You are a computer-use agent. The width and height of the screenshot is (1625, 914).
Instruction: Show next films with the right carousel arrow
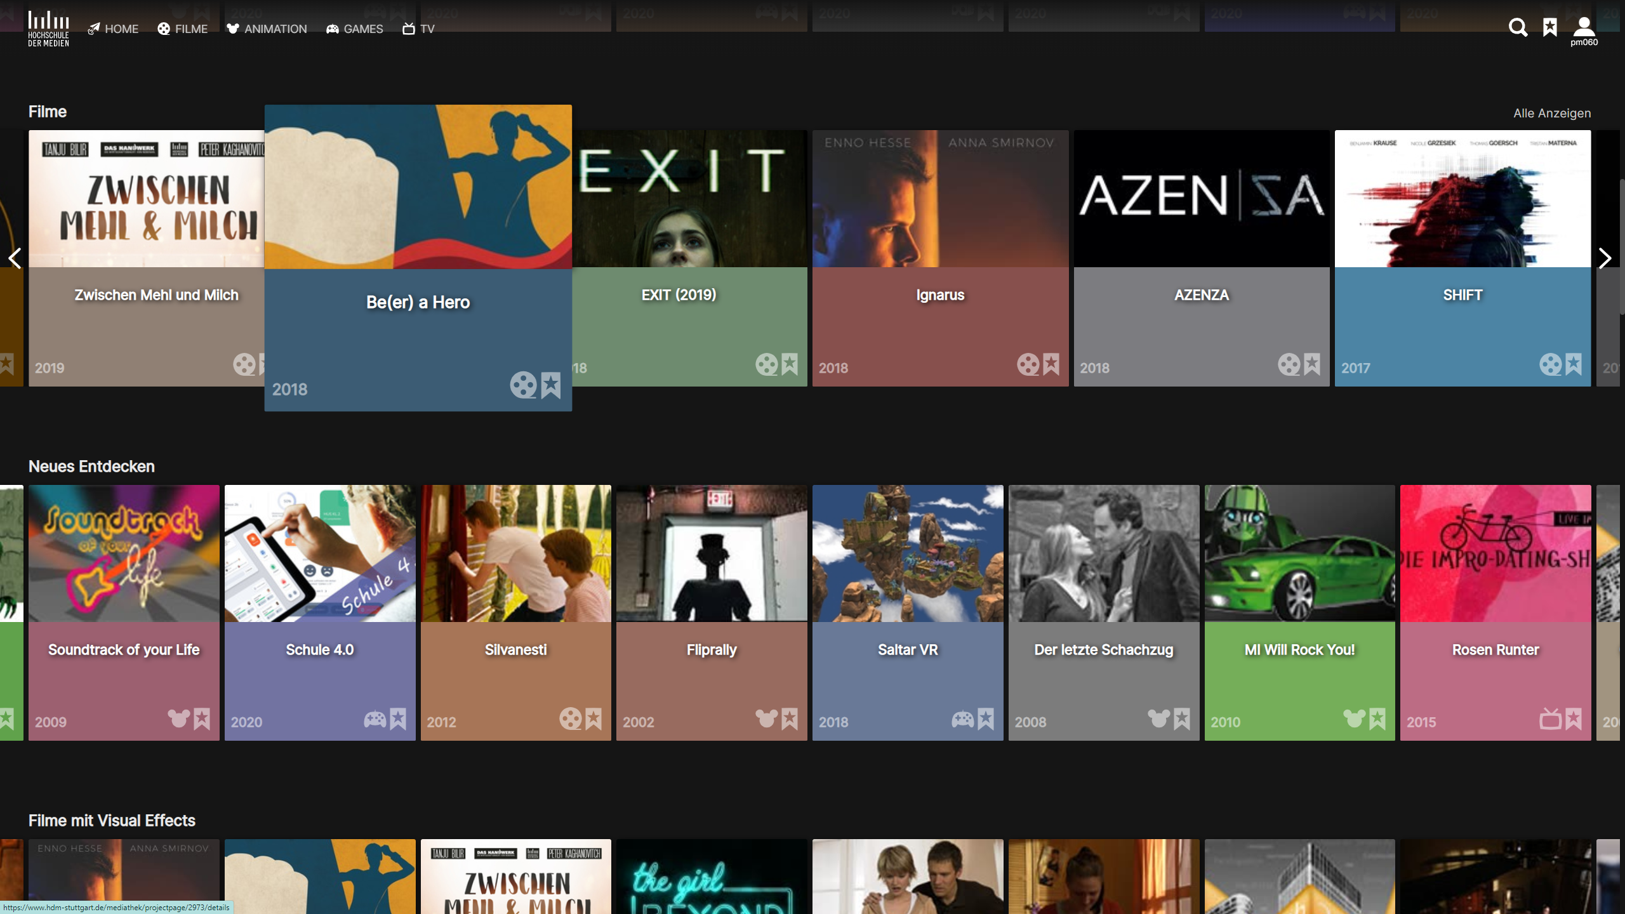(x=1605, y=258)
